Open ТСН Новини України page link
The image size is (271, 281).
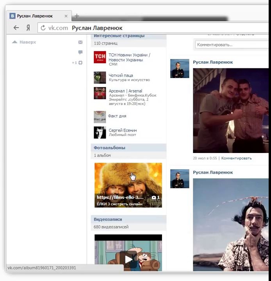pos(130,57)
